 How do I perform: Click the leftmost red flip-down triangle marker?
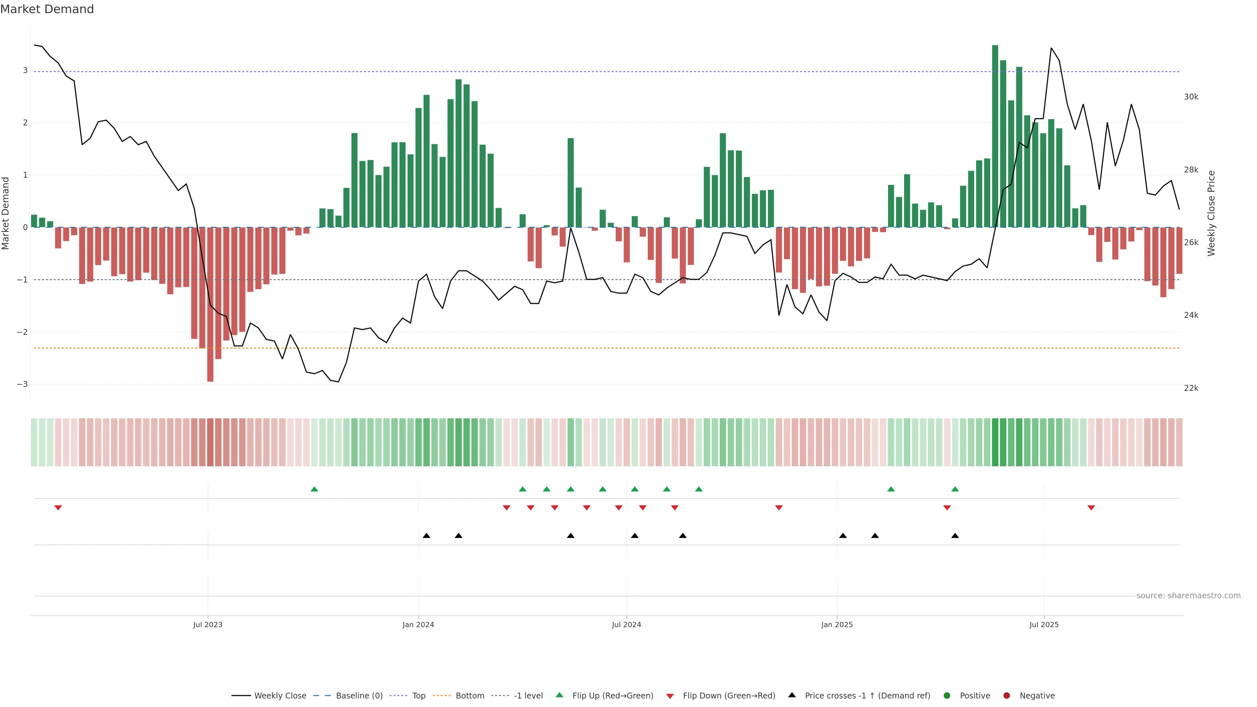[58, 508]
